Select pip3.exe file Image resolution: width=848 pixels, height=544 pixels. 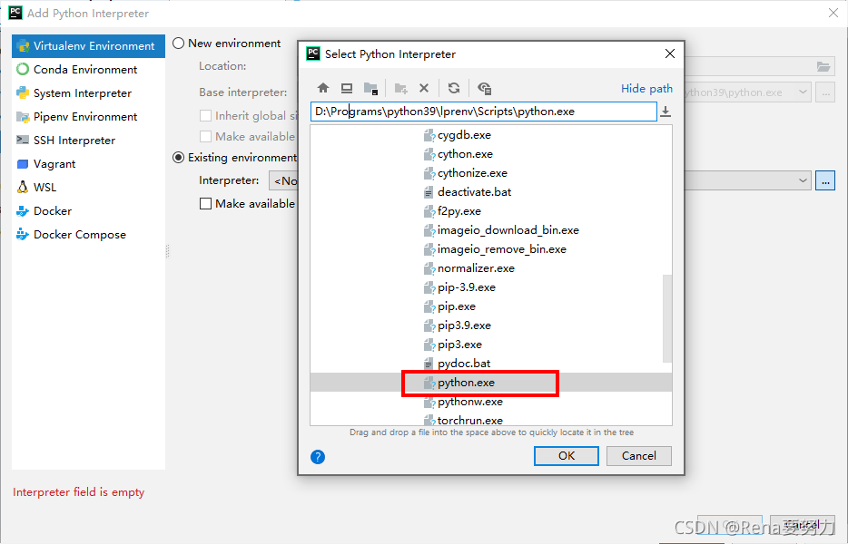459,345
